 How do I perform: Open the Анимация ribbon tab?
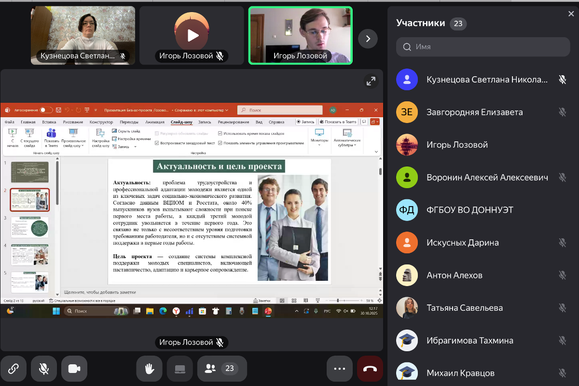coord(155,122)
